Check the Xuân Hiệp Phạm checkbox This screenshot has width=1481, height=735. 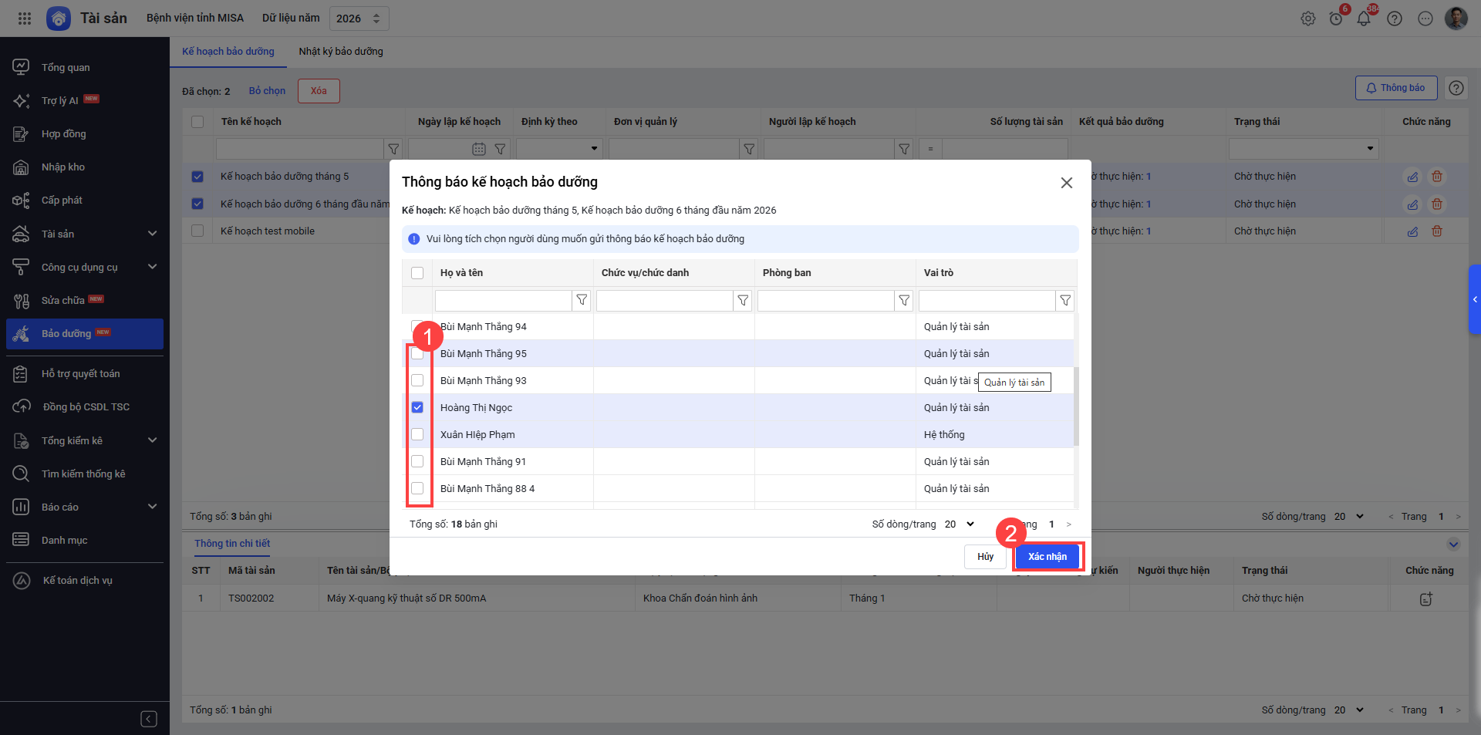tap(417, 434)
